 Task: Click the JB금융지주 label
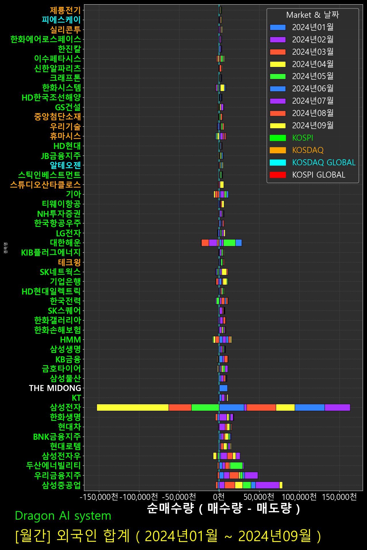coord(61,156)
